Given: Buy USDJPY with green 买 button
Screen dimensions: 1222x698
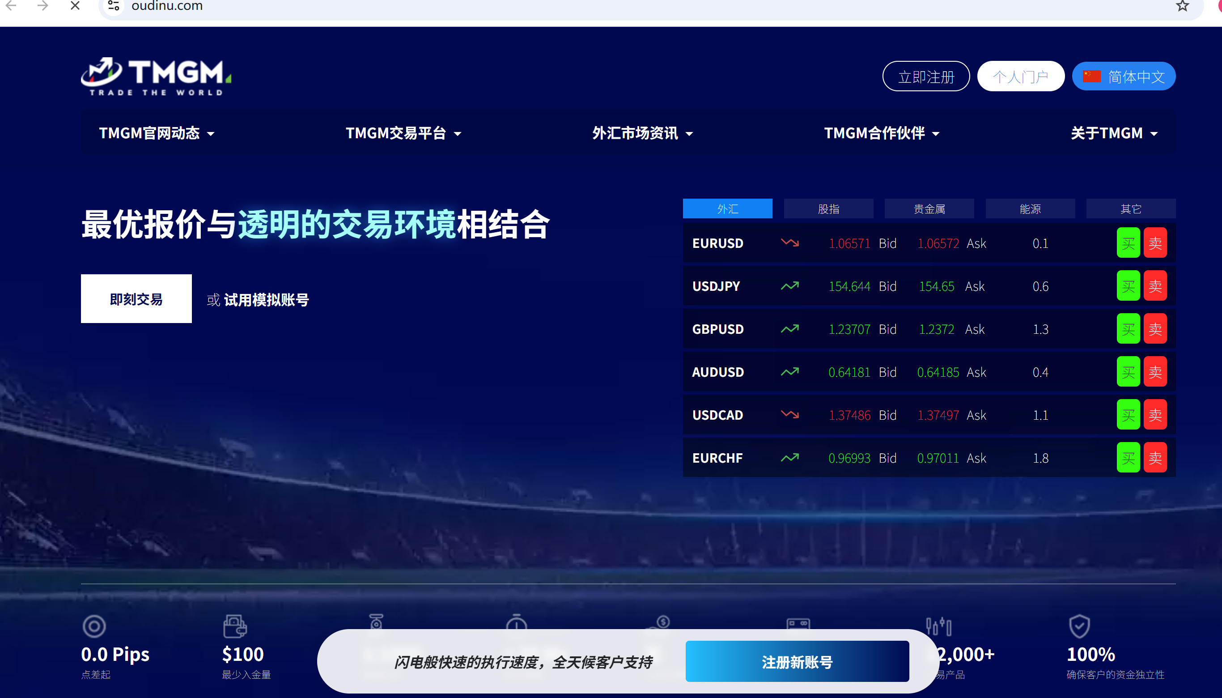Looking at the screenshot, I should 1128,286.
